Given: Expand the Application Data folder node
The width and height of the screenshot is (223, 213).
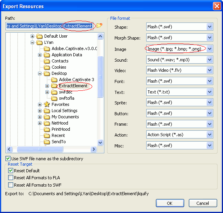Looking at the screenshot, I should (40, 55).
